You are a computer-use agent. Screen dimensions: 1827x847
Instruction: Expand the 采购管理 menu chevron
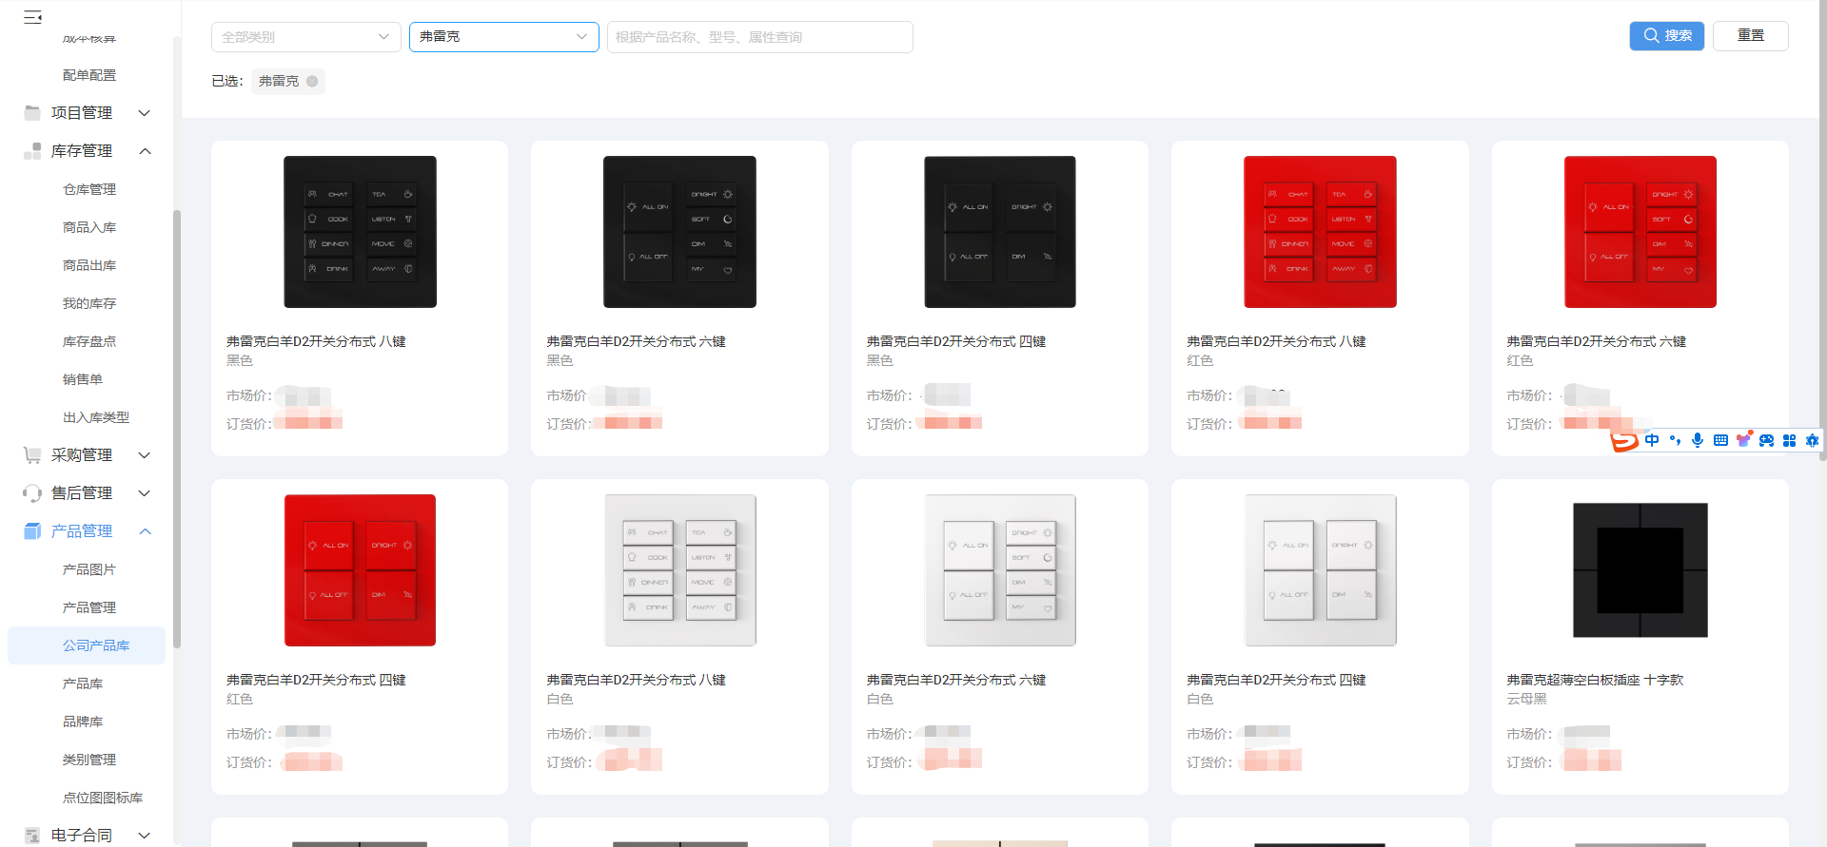coord(145,455)
